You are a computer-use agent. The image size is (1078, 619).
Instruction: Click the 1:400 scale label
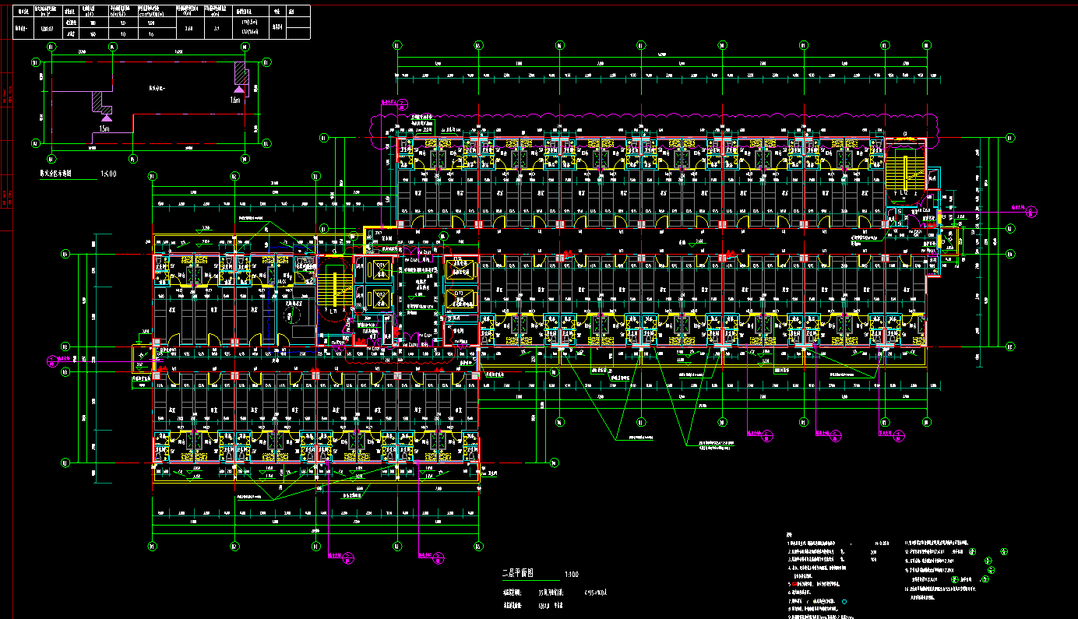coord(108,174)
